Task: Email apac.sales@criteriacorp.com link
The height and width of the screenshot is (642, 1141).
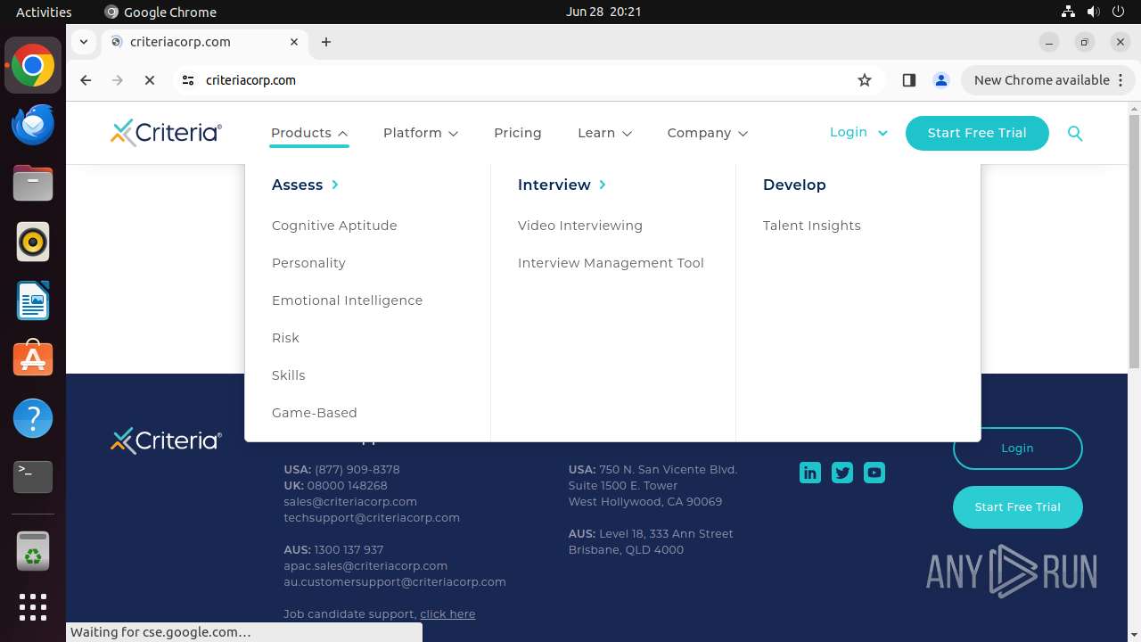Action: (365, 566)
